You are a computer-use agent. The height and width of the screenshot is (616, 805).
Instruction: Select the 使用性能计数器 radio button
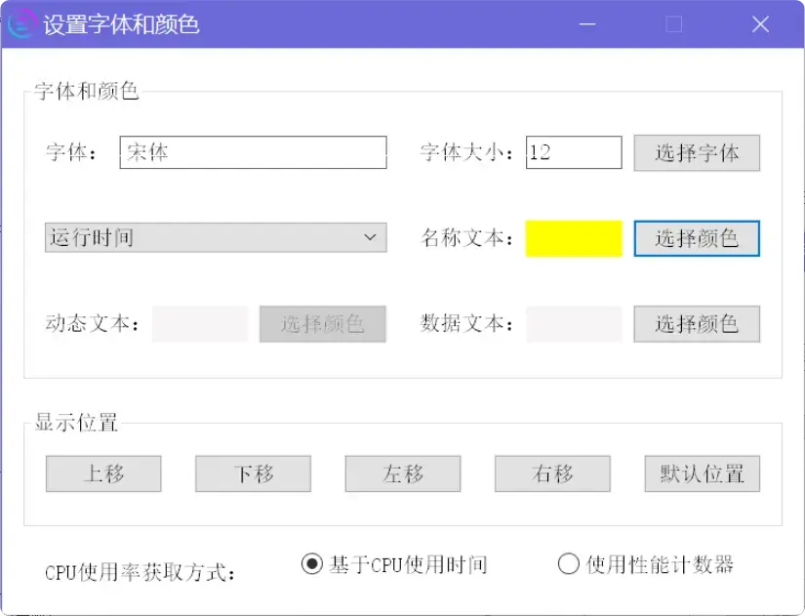[568, 564]
